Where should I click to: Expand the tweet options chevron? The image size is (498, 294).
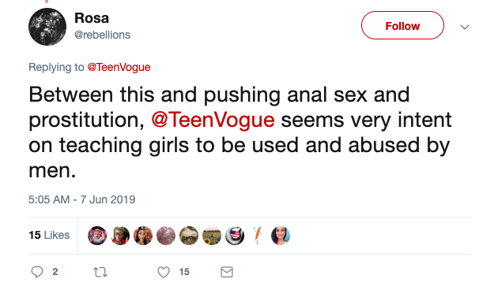click(x=465, y=27)
